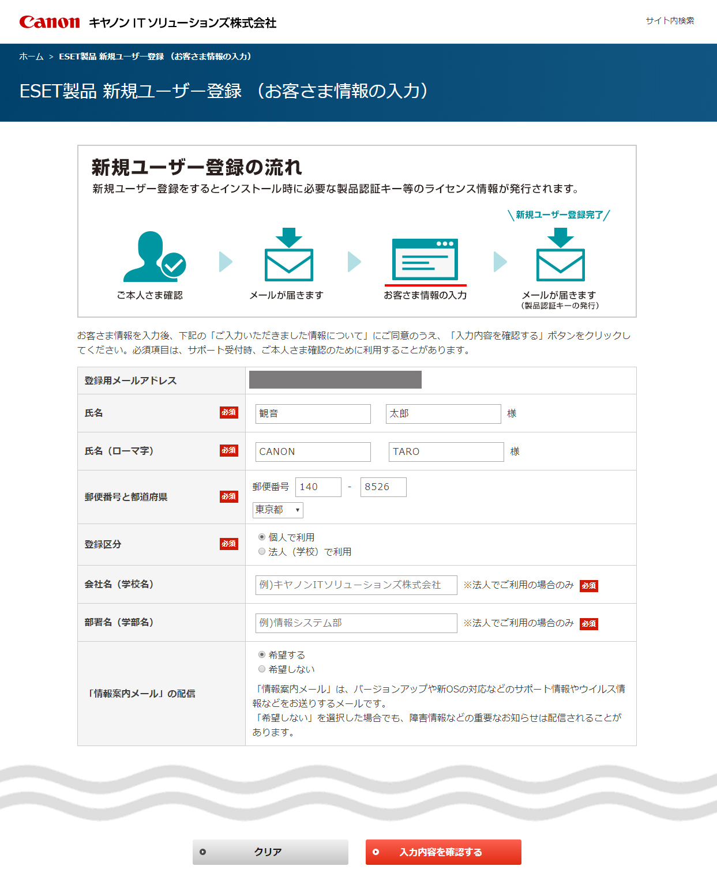717x881 pixels.
Task: Click the キヤノンITソリューションズ株式会社 header text
Action: [182, 23]
